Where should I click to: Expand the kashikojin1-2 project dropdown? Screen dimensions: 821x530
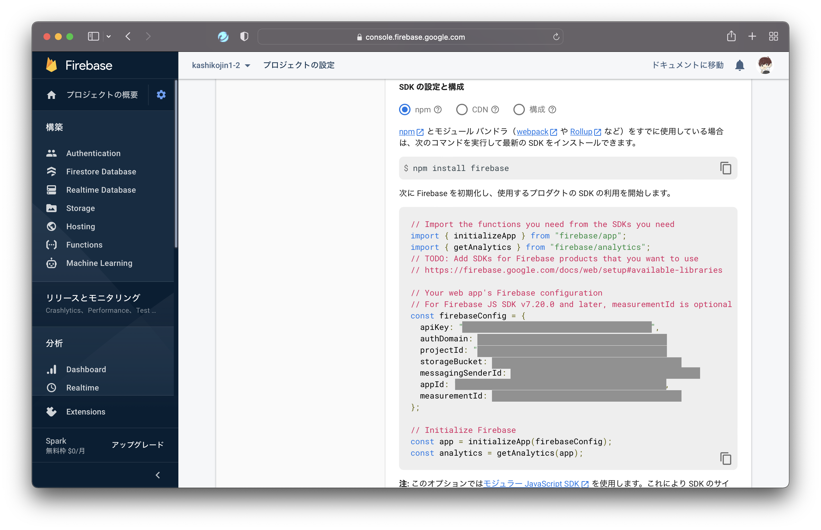click(221, 65)
